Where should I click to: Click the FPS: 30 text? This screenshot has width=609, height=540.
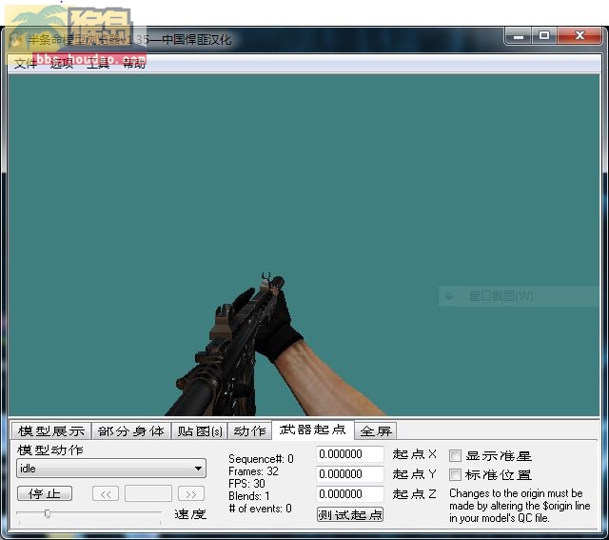246,484
